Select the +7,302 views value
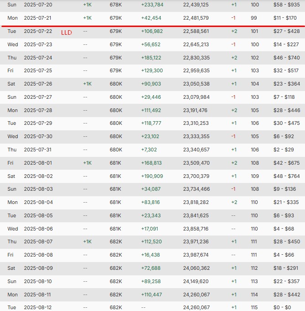Viewport: 305px width, 311px height. tap(149, 150)
